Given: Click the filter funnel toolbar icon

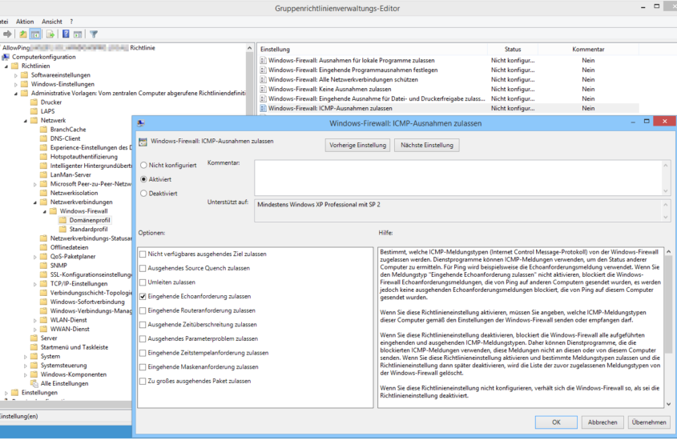Looking at the screenshot, I should pyautogui.click(x=94, y=34).
